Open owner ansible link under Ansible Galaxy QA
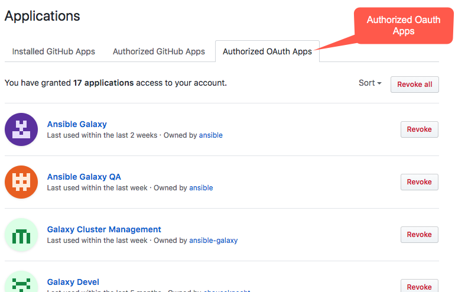The width and height of the screenshot is (468, 292). click(201, 188)
